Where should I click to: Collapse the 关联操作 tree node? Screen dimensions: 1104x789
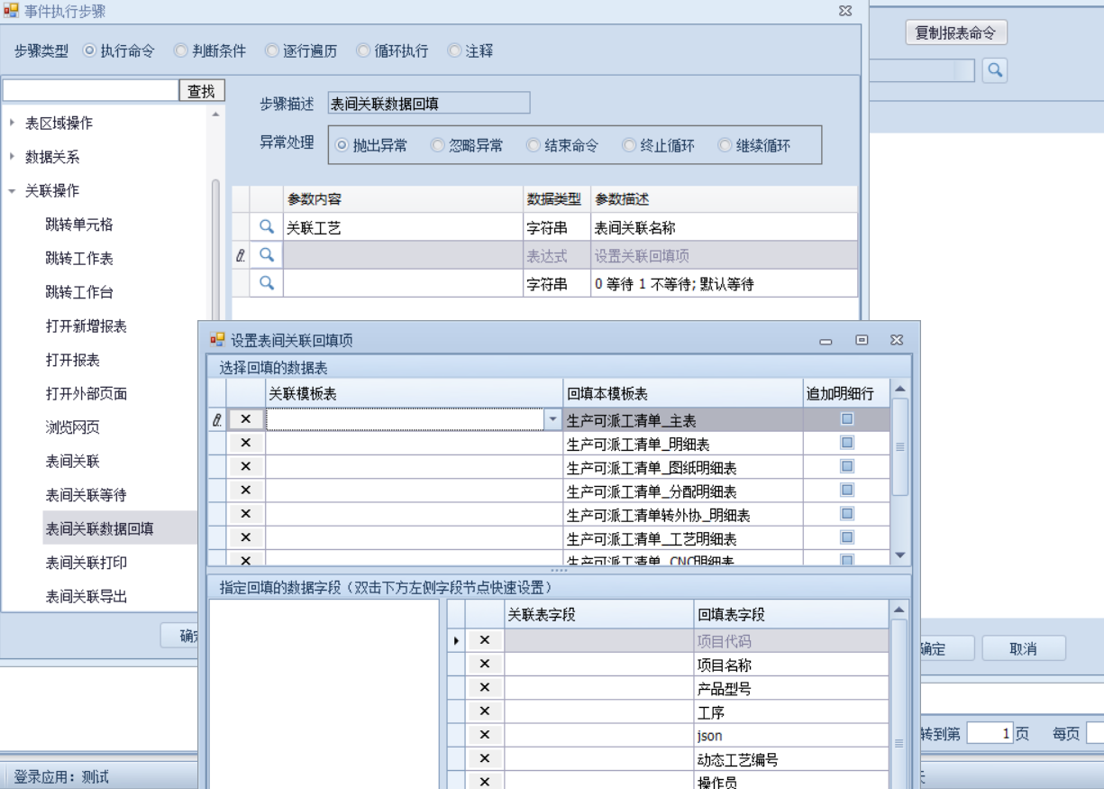point(12,190)
